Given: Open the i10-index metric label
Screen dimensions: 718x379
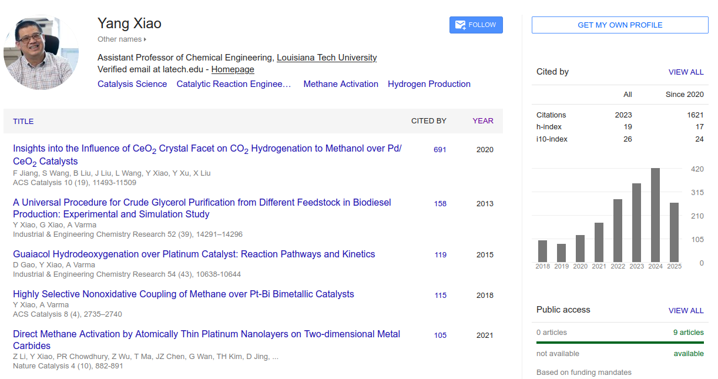Looking at the screenshot, I should [552, 139].
